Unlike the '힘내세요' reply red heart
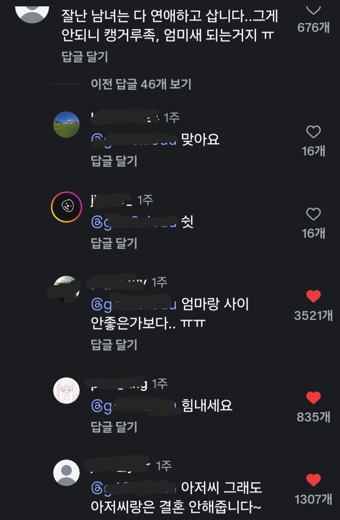Screen dimensions: 340x520 tap(313, 398)
